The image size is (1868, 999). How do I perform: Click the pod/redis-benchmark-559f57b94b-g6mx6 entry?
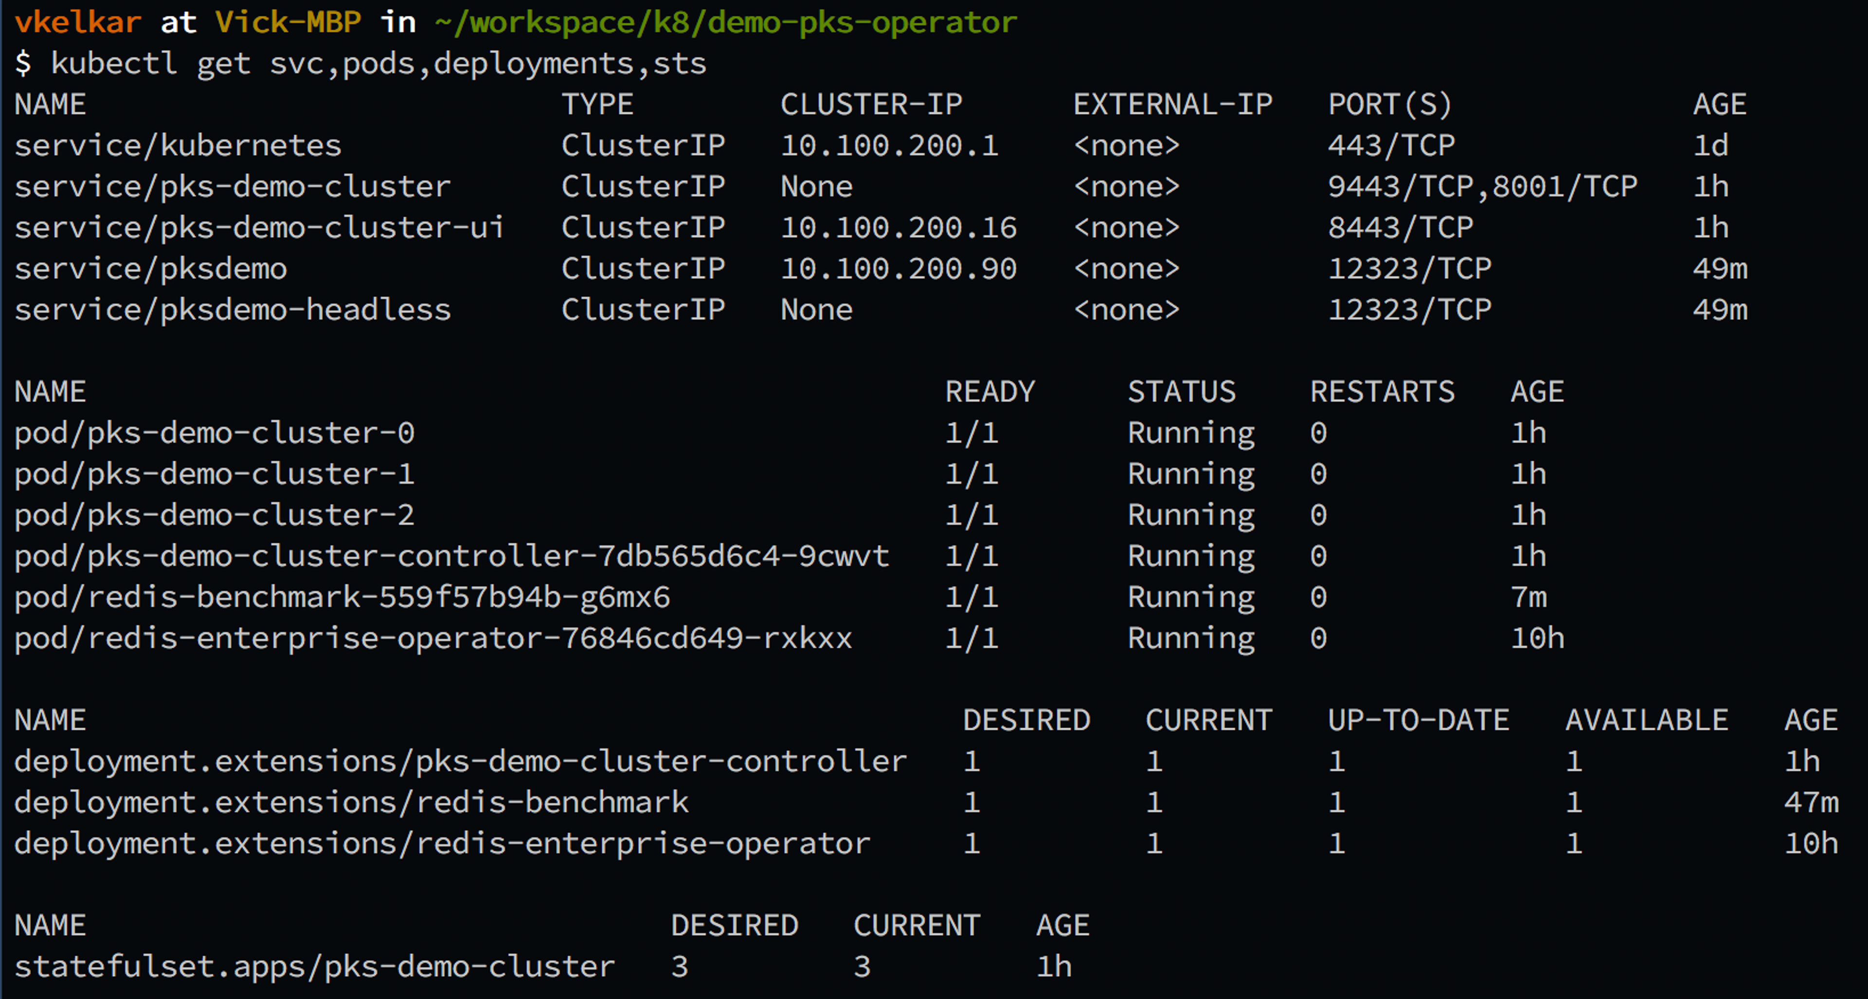(341, 597)
